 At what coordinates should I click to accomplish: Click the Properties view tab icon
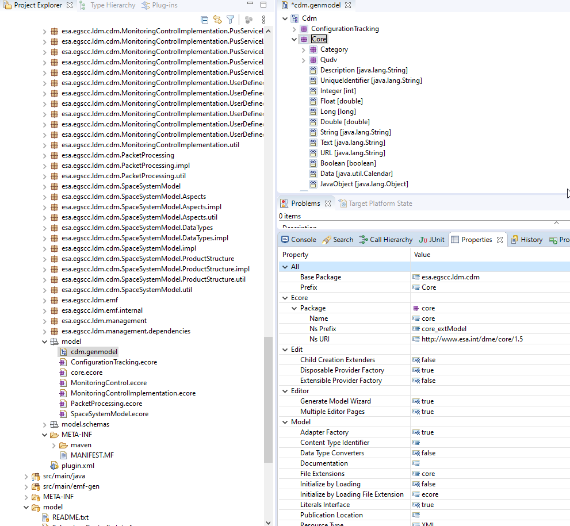(455, 240)
